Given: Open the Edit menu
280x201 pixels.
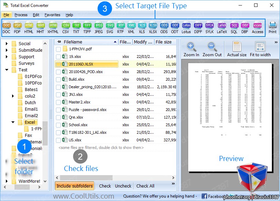Looking at the screenshot, I should (x=36, y=15).
